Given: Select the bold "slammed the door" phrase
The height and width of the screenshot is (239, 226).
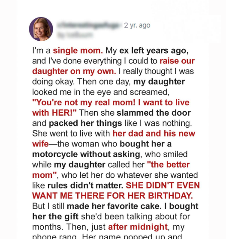Looking at the screenshot, I should pyautogui.click(x=154, y=113).
